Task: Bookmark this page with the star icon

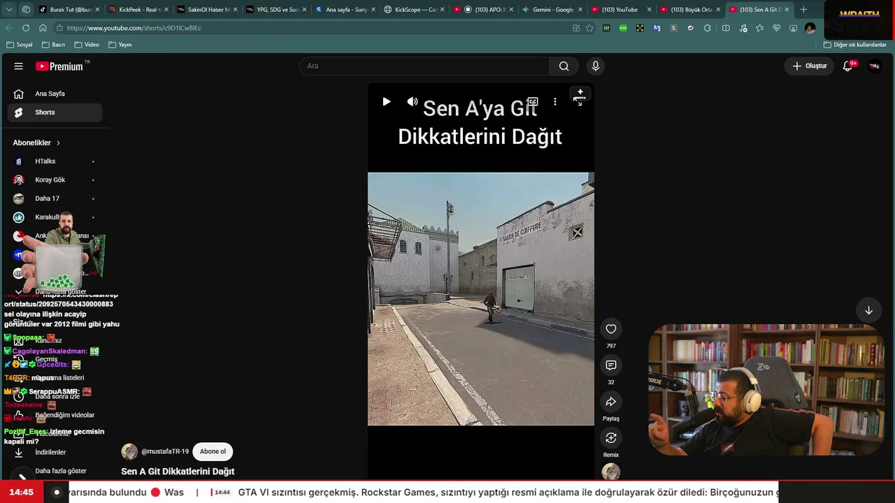Action: click(x=589, y=28)
